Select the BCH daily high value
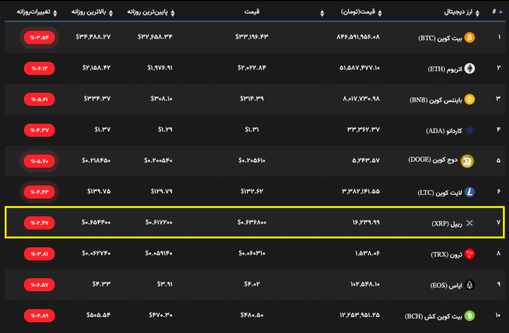This screenshot has width=509, height=333. pos(99,315)
